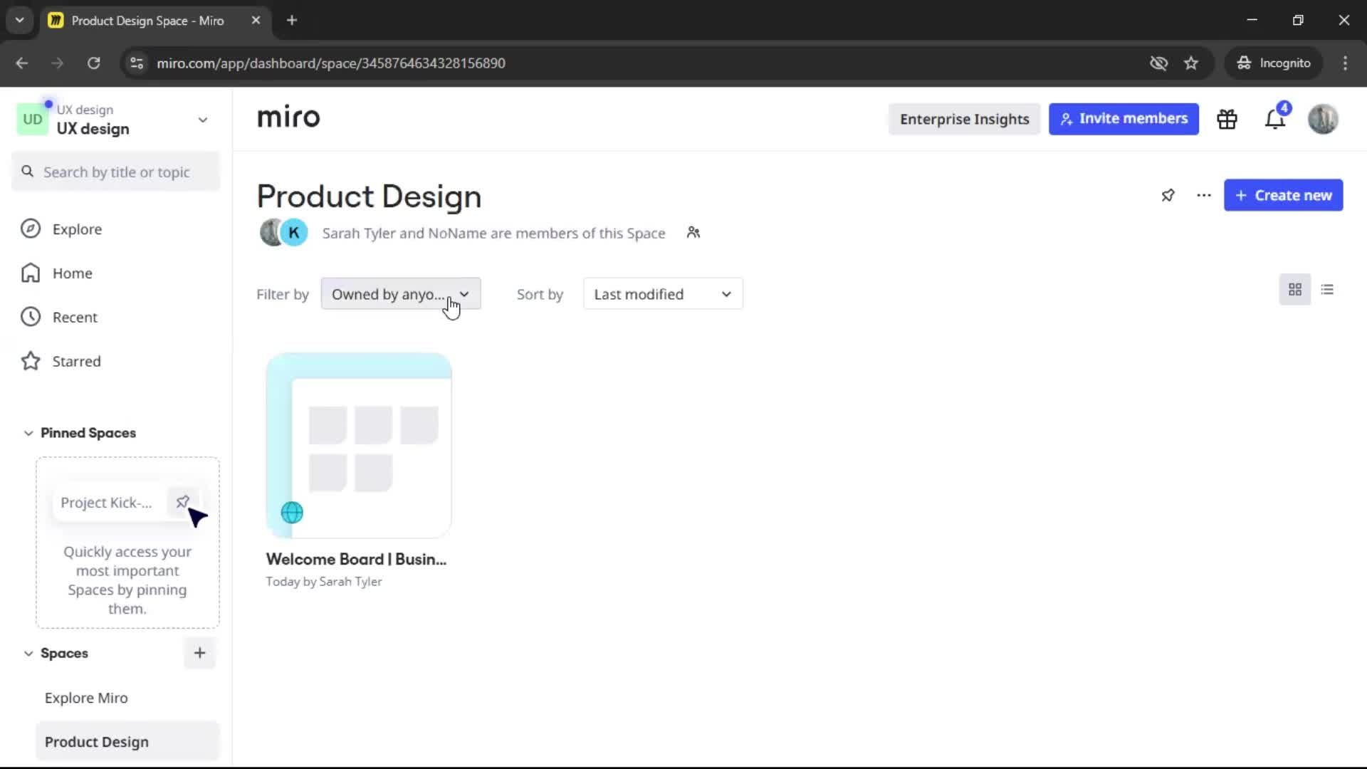Go to Home
Image resolution: width=1367 pixels, height=769 pixels.
pos(72,273)
